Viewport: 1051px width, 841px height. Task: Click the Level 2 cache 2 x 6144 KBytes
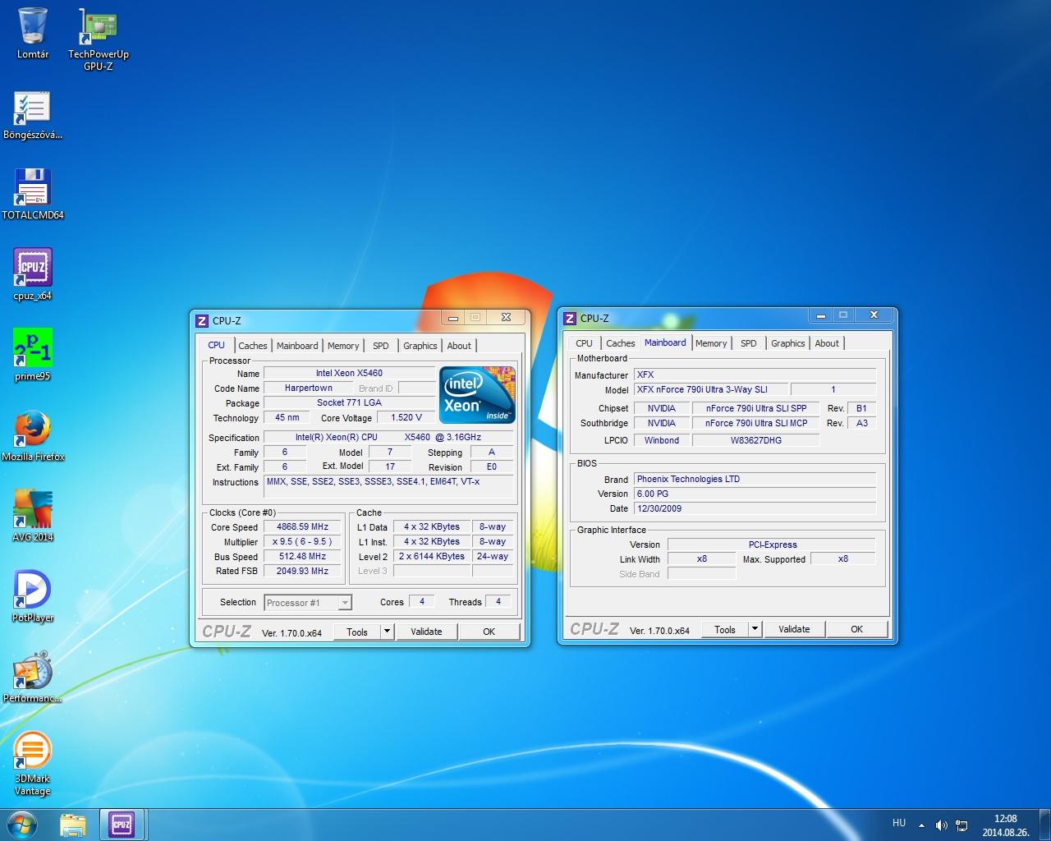tap(433, 556)
